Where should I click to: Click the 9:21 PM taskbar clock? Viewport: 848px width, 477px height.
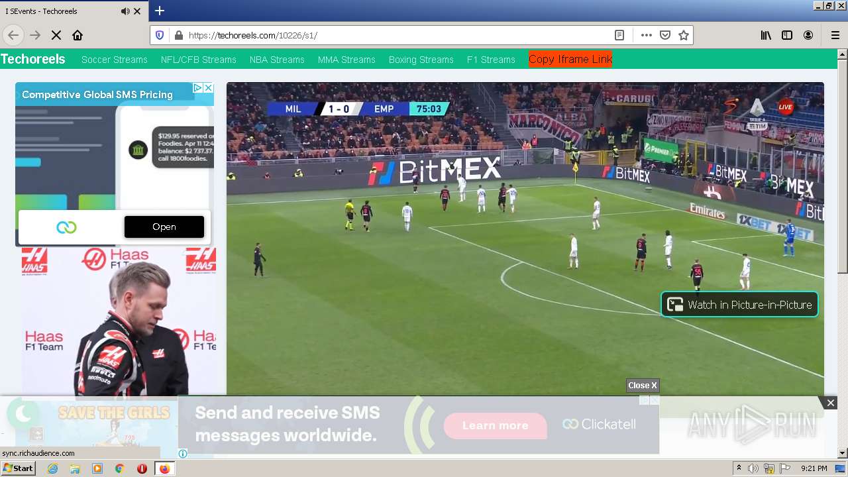[x=814, y=468]
